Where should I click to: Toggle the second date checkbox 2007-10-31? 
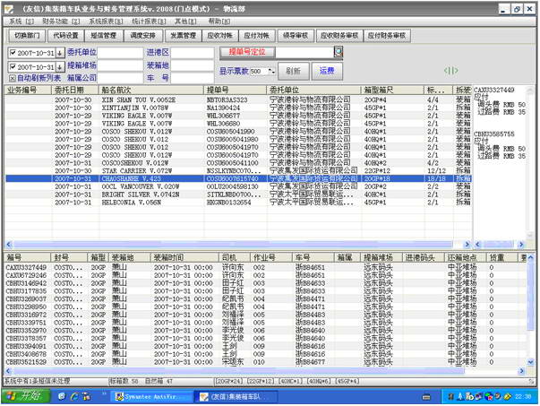[x=13, y=66]
